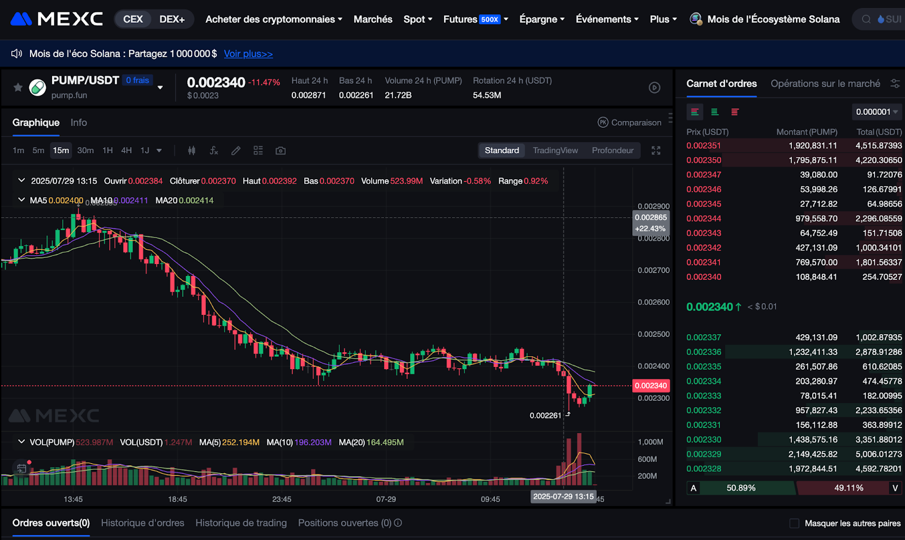Open the Ordres ouverts(0) tab
The width and height of the screenshot is (905, 540).
[51, 523]
